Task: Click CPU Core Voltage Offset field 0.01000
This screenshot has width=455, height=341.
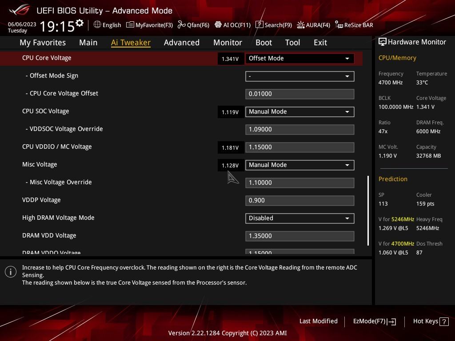Action: [x=299, y=94]
